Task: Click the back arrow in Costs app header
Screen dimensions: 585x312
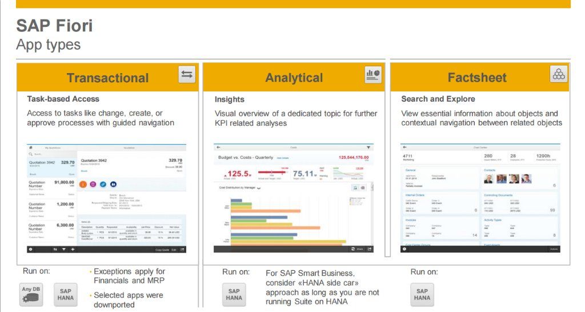Action: [x=218, y=147]
